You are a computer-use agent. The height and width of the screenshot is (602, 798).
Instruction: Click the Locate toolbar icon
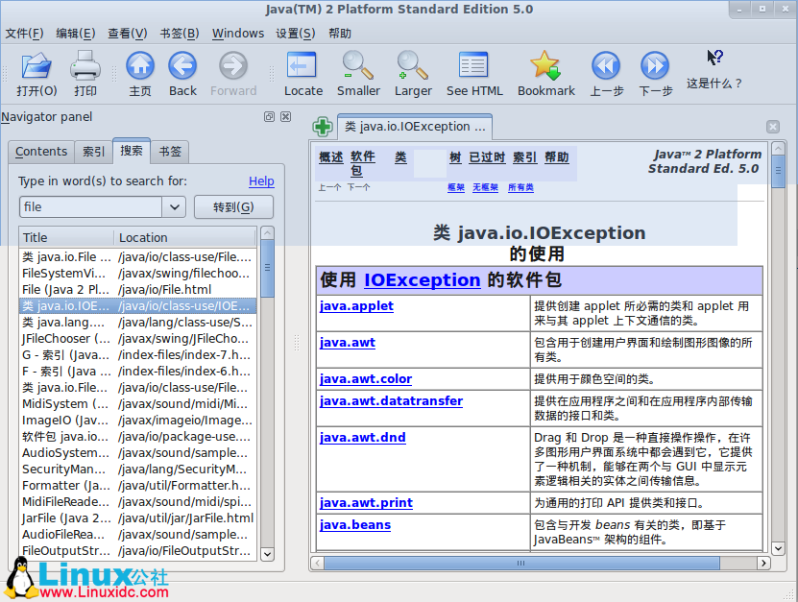point(302,65)
